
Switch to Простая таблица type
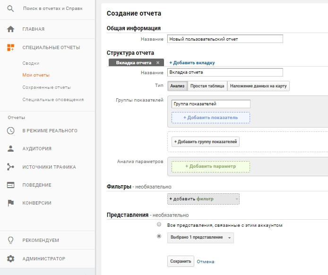(x=207, y=86)
